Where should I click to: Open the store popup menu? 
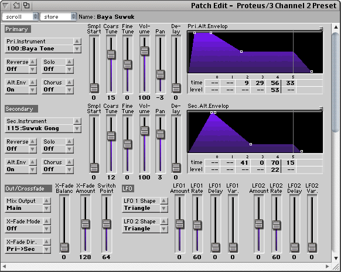pyautogui.click(x=58, y=17)
